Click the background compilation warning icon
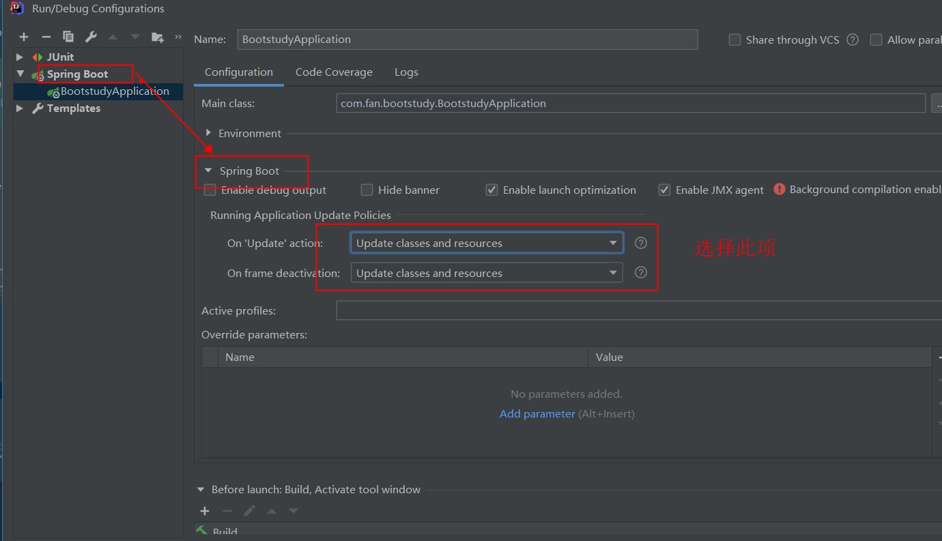The image size is (942, 541). point(780,189)
